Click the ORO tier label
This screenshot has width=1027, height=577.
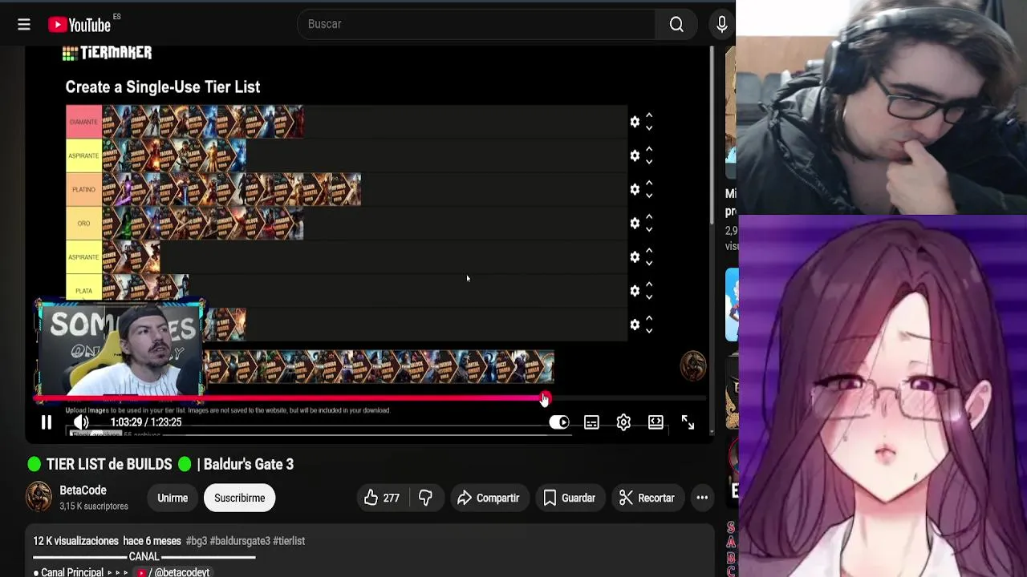(x=83, y=223)
